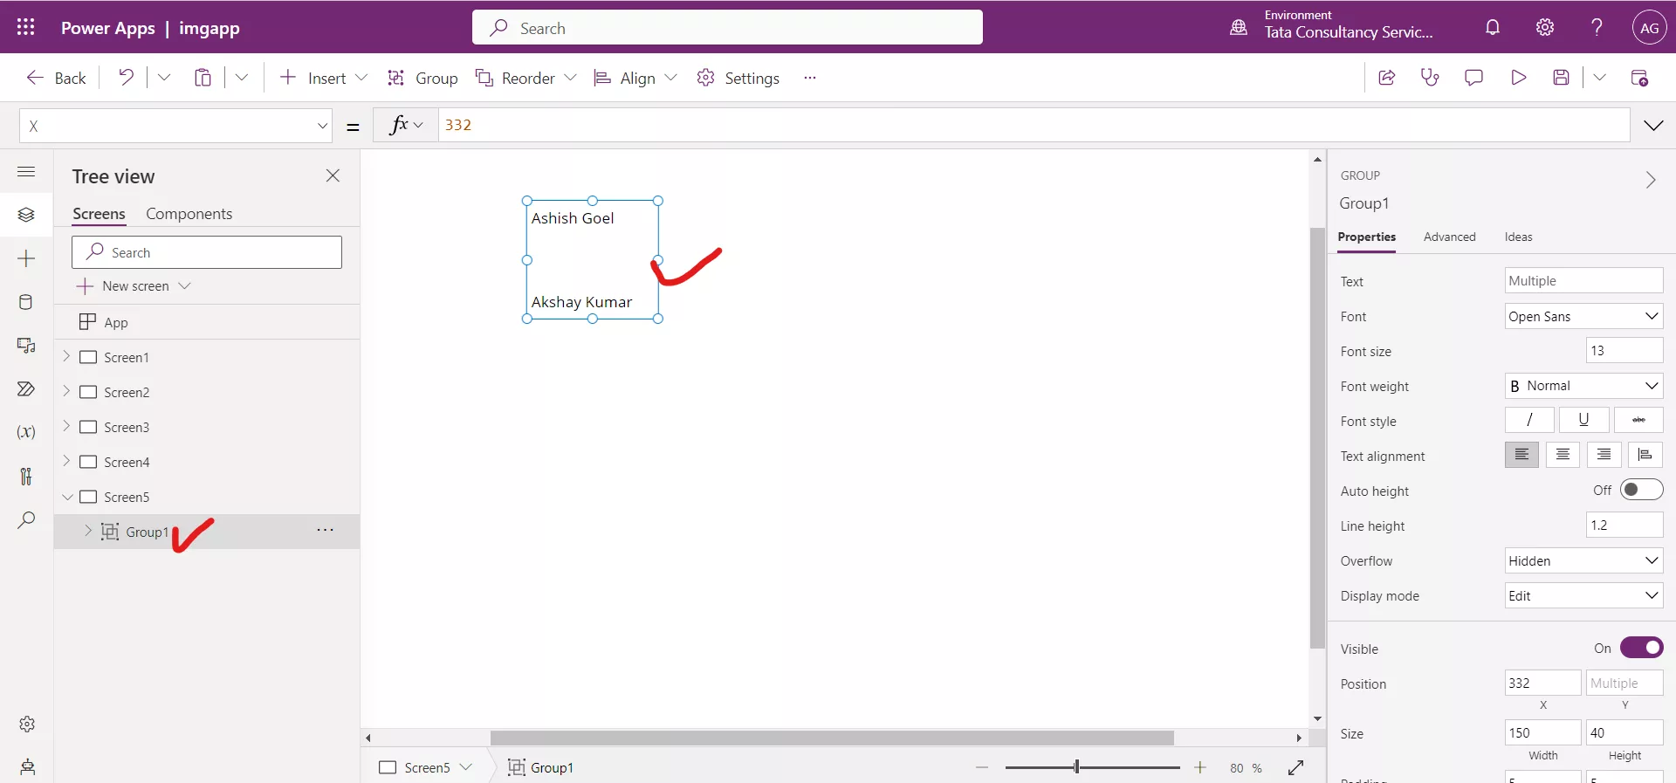Open Overflow dropdown Hidden

[1583, 560]
